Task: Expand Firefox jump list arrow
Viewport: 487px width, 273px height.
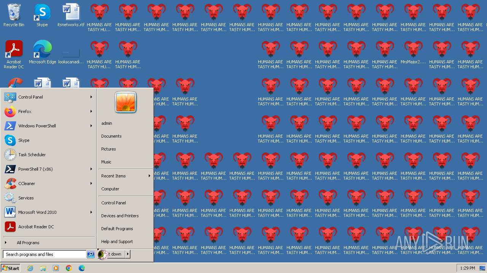Action: click(91, 111)
